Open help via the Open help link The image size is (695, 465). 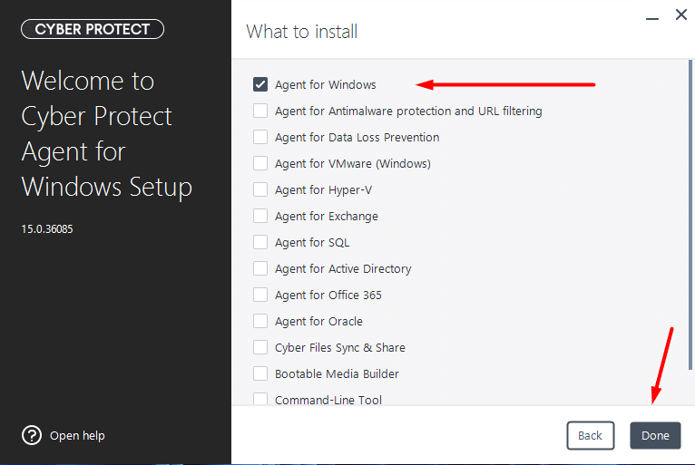[77, 436]
